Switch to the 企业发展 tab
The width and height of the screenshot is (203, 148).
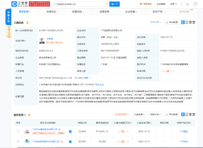click(131, 12)
